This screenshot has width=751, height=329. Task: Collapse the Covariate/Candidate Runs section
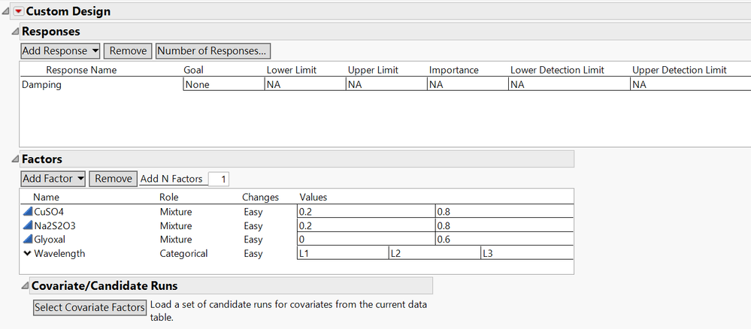click(25, 285)
